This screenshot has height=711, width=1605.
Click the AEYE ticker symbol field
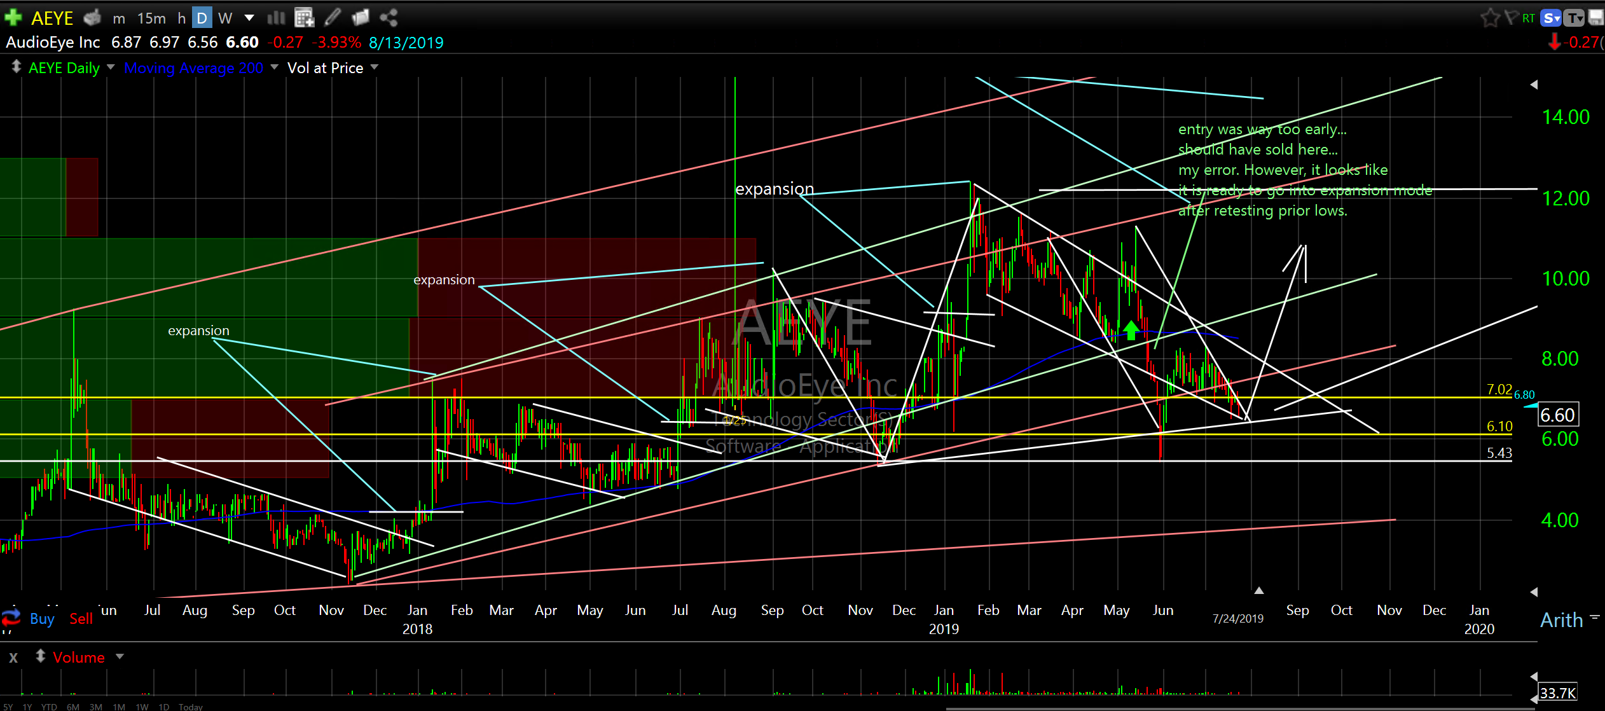pos(52,18)
